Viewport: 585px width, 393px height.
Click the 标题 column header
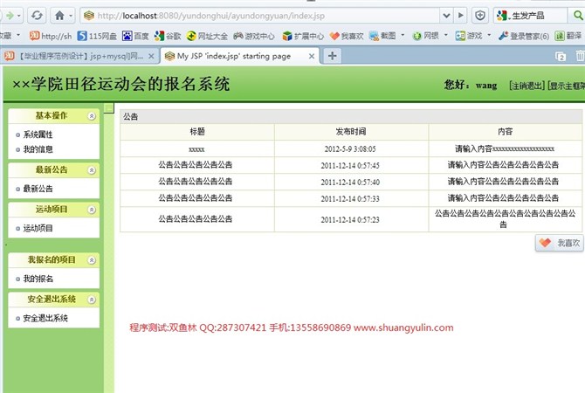[197, 132]
